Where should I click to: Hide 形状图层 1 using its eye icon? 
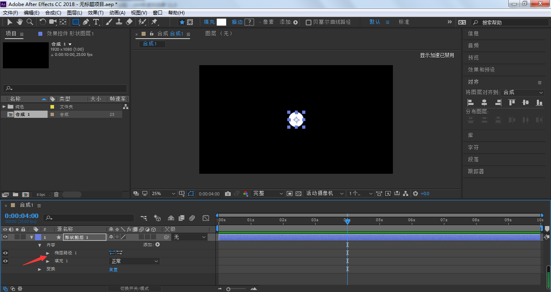click(5, 237)
